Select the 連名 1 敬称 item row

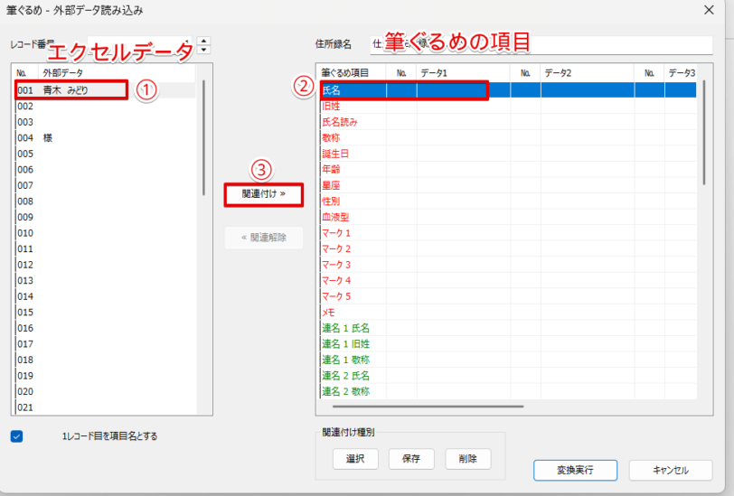508,360
